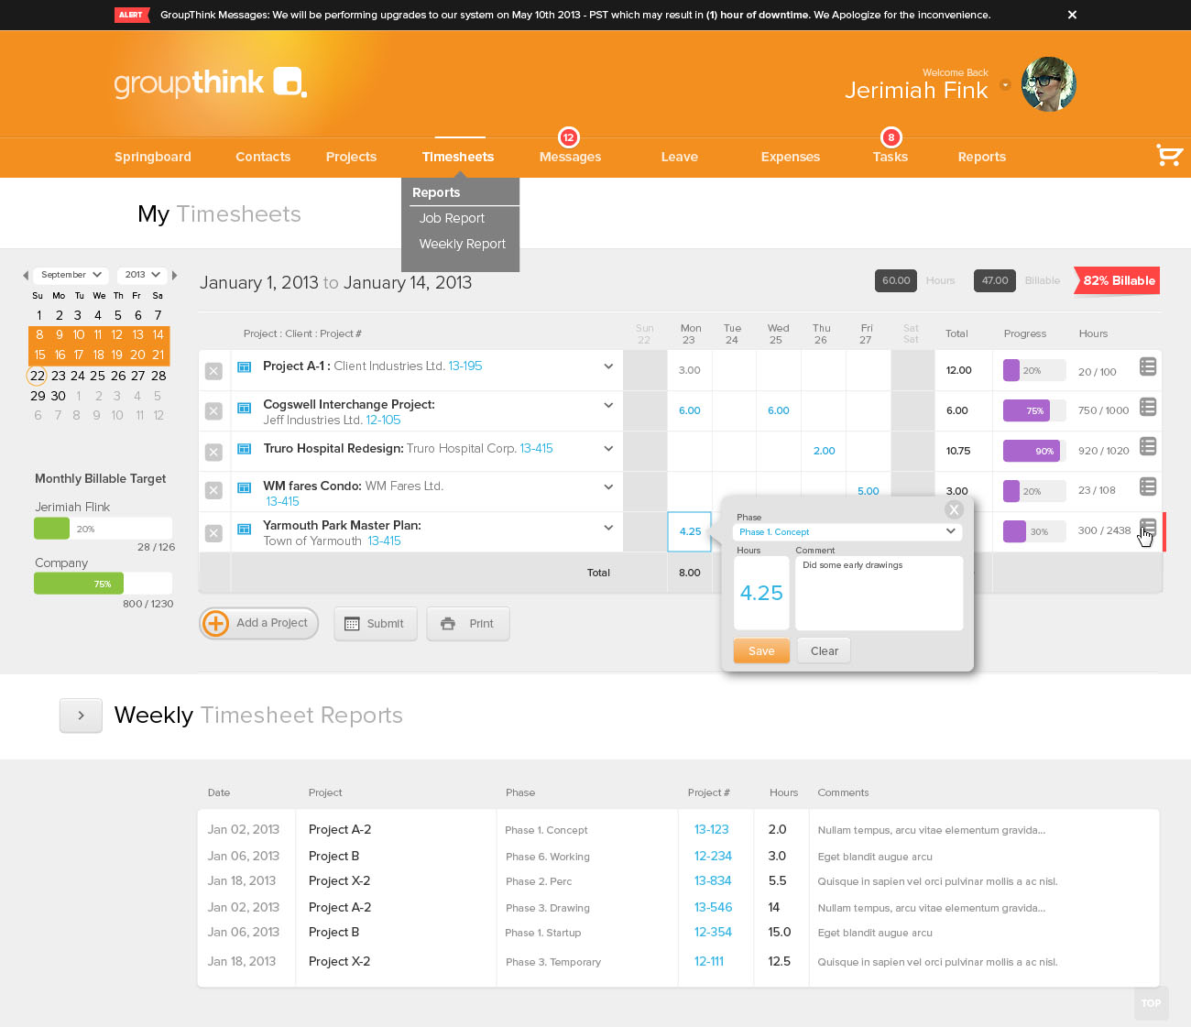Expand the Weekly Timesheet Reports section arrow
The image size is (1191, 1027).
point(81,716)
